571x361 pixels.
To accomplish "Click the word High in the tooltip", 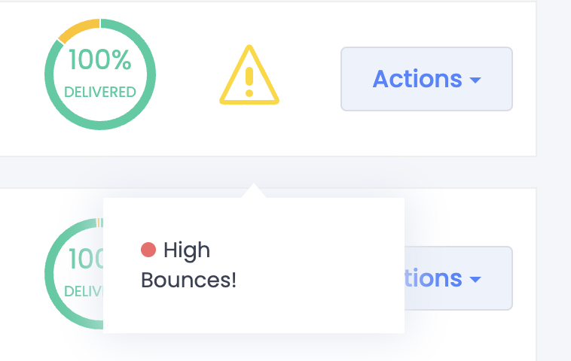I will pyautogui.click(x=186, y=250).
